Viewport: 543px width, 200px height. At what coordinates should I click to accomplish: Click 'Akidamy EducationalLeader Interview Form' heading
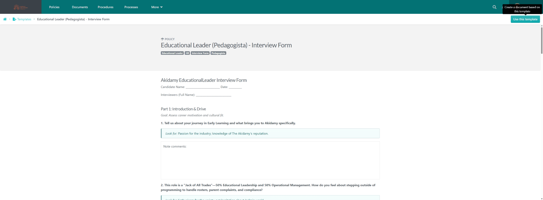[x=204, y=80]
